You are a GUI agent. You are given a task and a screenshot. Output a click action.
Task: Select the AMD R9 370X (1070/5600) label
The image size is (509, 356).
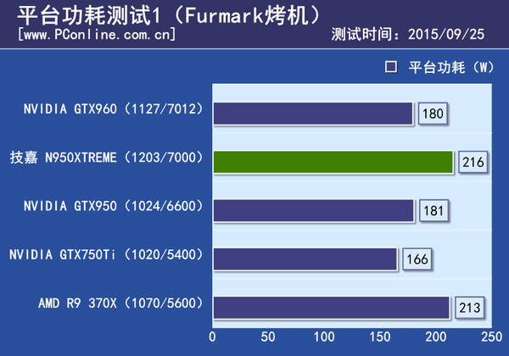(120, 303)
